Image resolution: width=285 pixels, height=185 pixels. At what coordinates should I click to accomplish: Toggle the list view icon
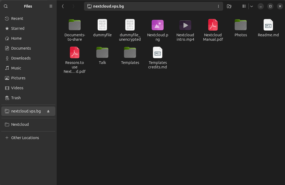click(244, 6)
